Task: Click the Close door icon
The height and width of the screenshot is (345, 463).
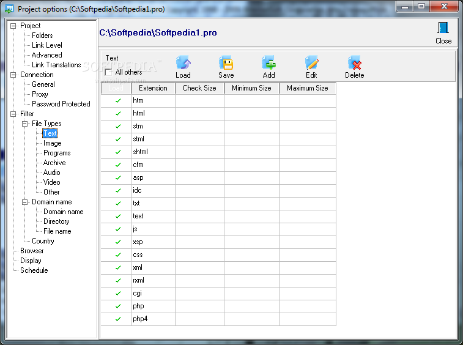Action: point(443,28)
